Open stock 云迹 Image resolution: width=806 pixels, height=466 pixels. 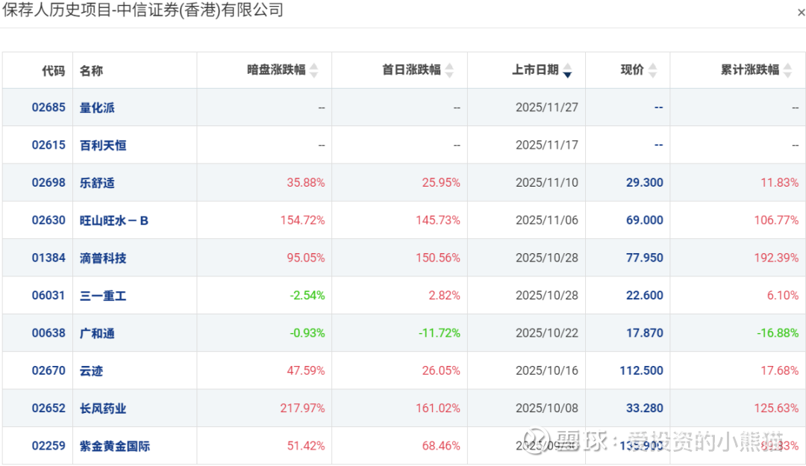(92, 370)
